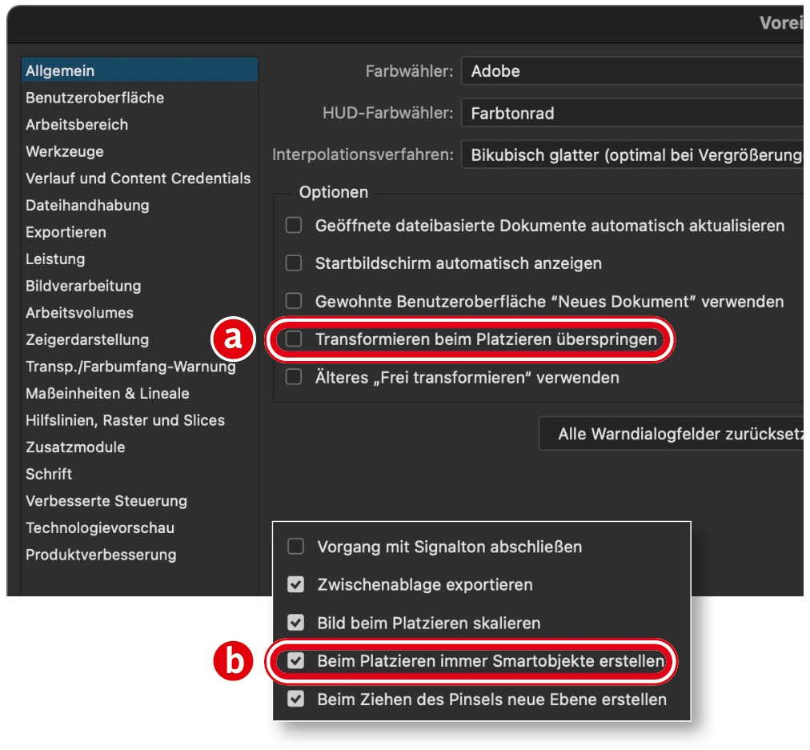This screenshot has width=810, height=750.
Task: Enable Gewohnte Benutzeroberfläche "Neues Dokument" verwenden
Action: coord(295,302)
